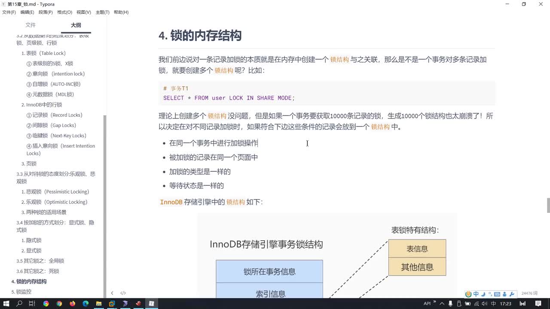Toggle the moon half-width icon in the IME bar
This screenshot has width=550, height=309.
click(x=483, y=294)
